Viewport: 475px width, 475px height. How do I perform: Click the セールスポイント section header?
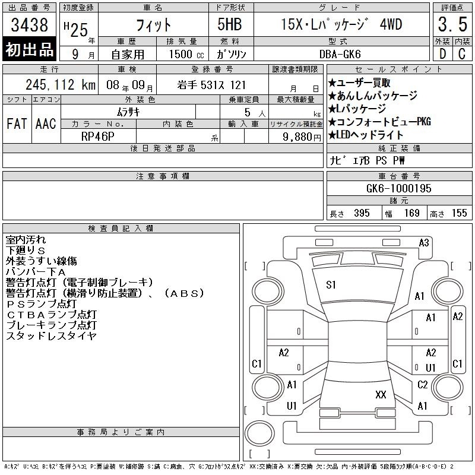point(399,69)
